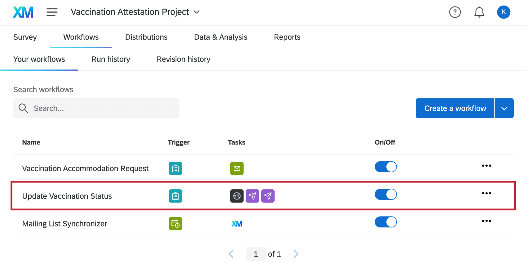This screenshot has width=527, height=263.
Task: Click the Create a workflow button
Action: coord(455,108)
